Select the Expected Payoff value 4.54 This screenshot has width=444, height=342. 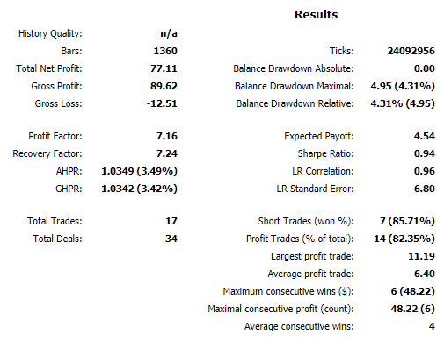(425, 136)
